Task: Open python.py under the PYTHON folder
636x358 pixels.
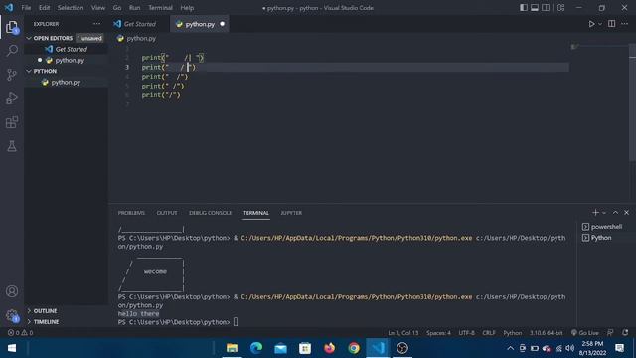Action: pyautogui.click(x=67, y=82)
